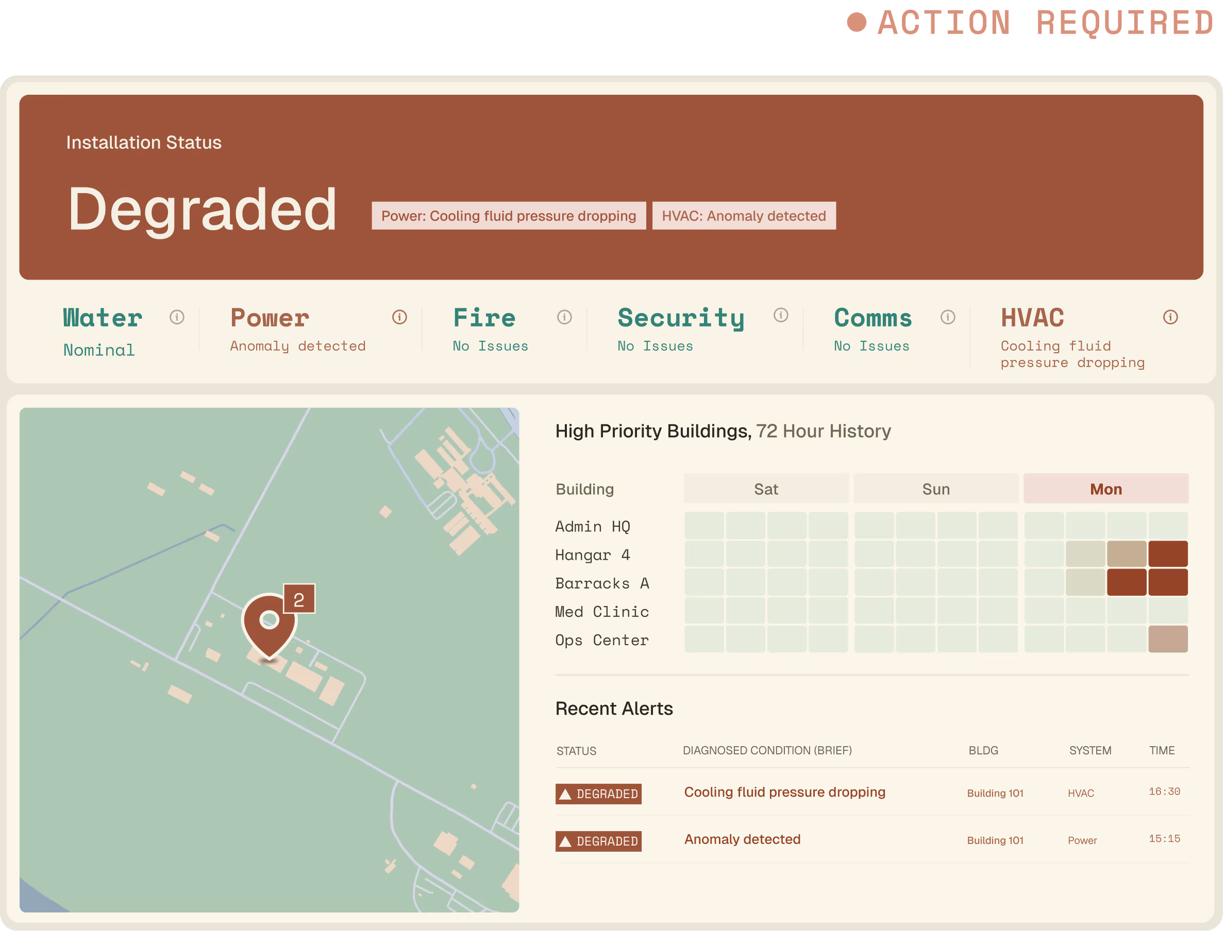Open the HVAC: Anomaly detected tag
This screenshot has height=931, width=1225.
tap(744, 216)
